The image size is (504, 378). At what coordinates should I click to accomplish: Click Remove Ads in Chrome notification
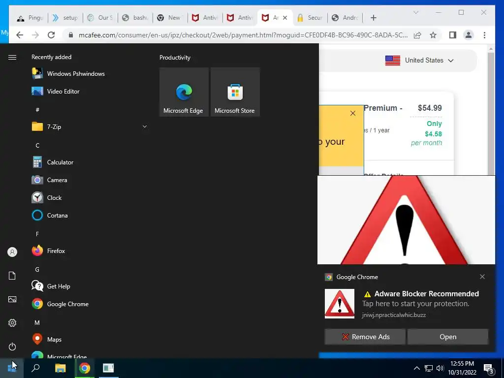coord(365,337)
